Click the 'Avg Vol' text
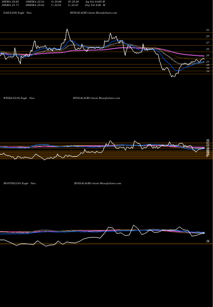Viewport: 213px width, 307px height. (95, 2)
